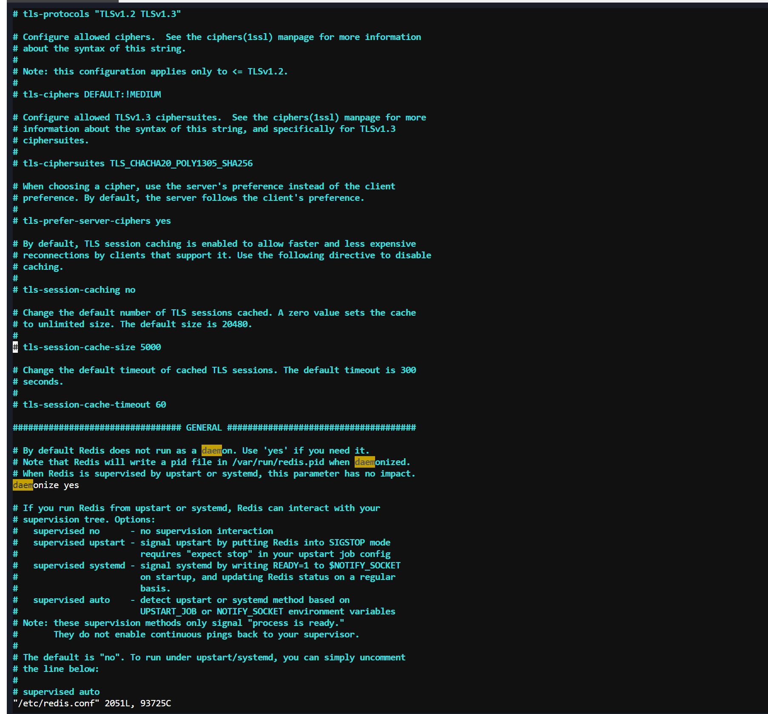Viewport: 768px width, 714px height.
Task: Click the line 'supervised no - no supervision interaction'
Action: (143, 531)
